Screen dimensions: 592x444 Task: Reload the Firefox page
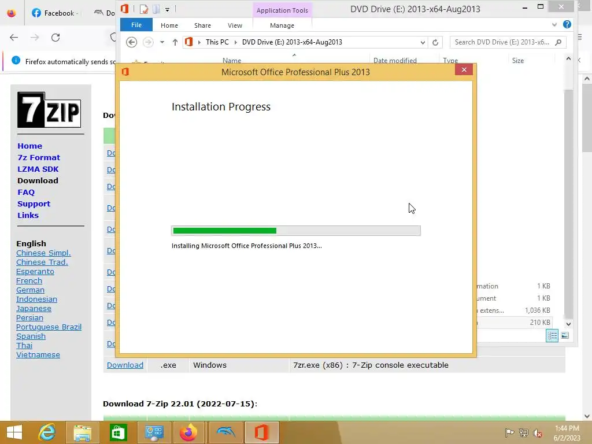pyautogui.click(x=55, y=38)
